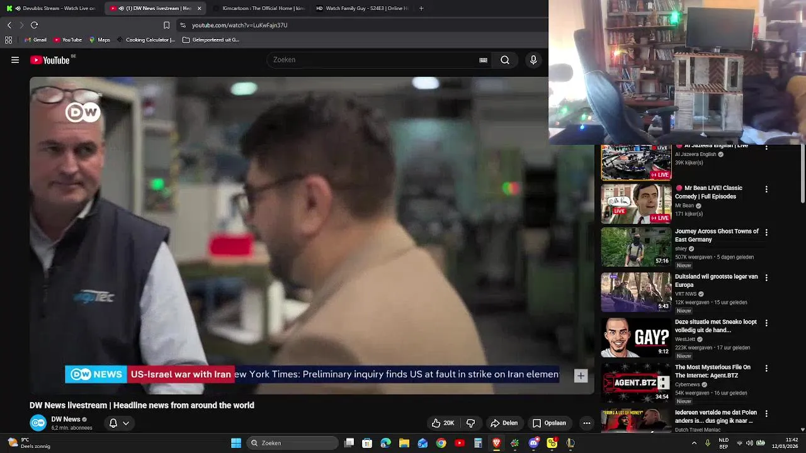Go back to the previous page
This screenshot has height=453, width=806.
click(x=9, y=25)
